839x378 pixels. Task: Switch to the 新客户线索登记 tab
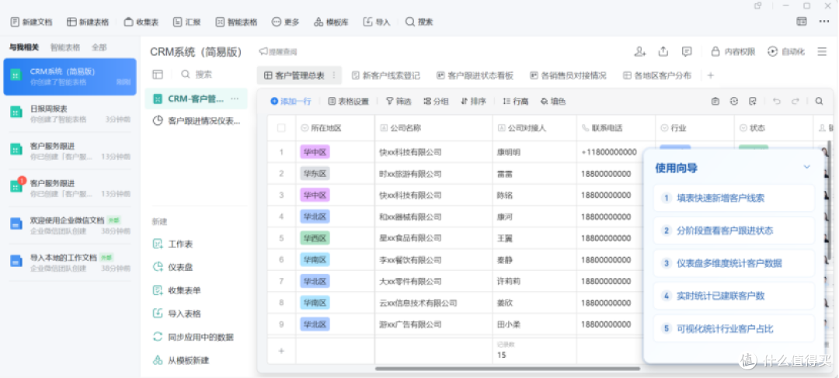tap(386, 75)
